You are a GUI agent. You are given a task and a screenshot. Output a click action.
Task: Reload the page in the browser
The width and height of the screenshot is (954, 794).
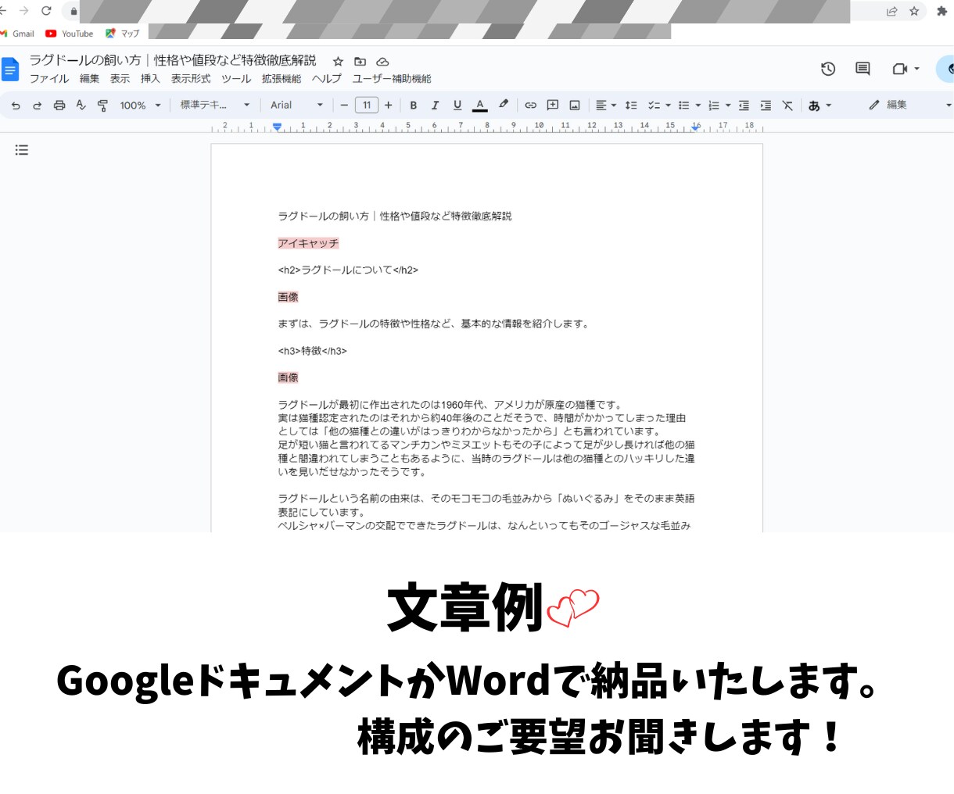(46, 11)
